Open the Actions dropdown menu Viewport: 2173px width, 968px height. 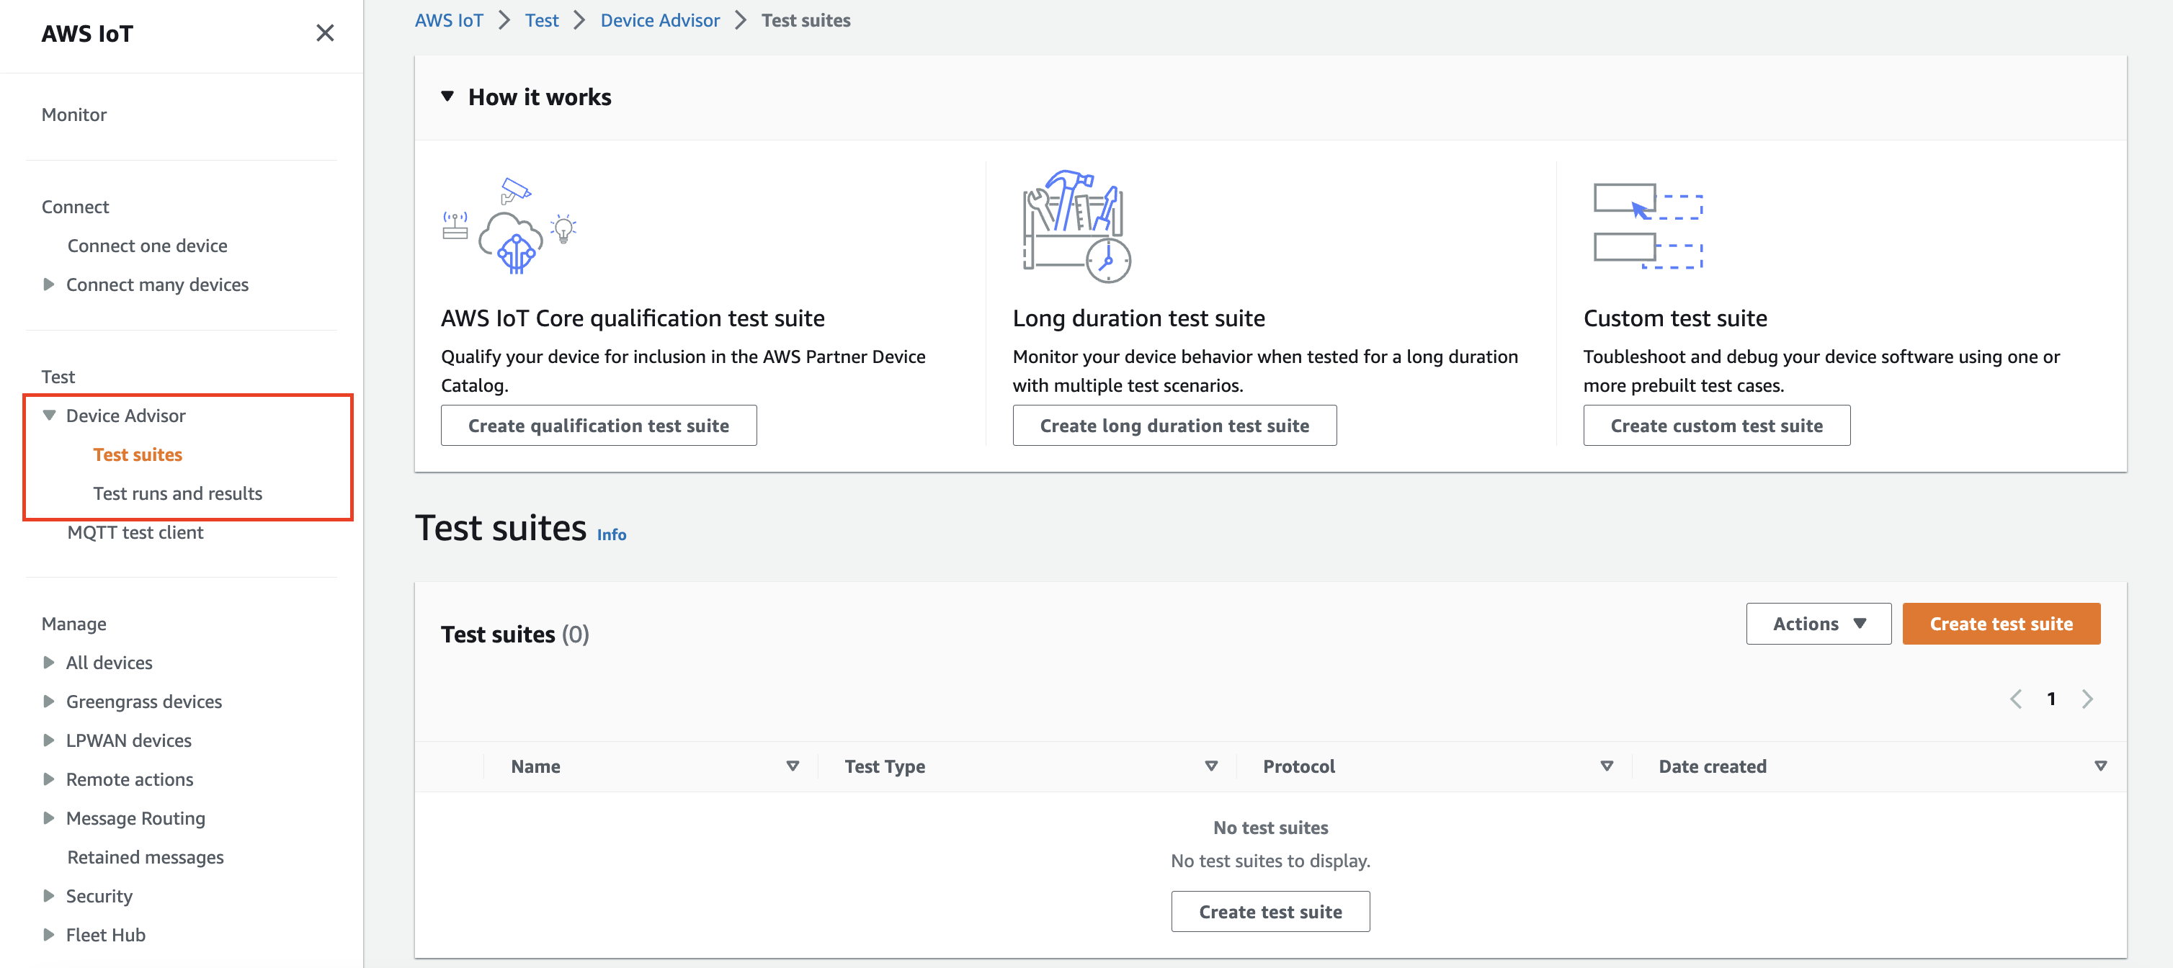pos(1819,623)
